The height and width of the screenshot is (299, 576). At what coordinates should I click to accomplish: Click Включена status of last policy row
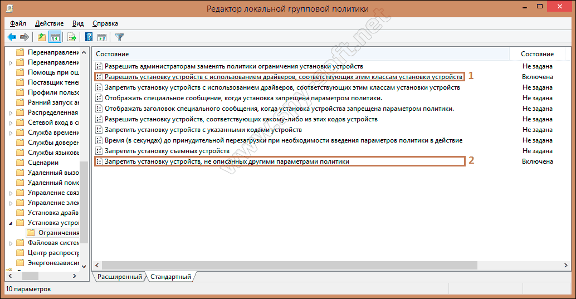(x=538, y=161)
